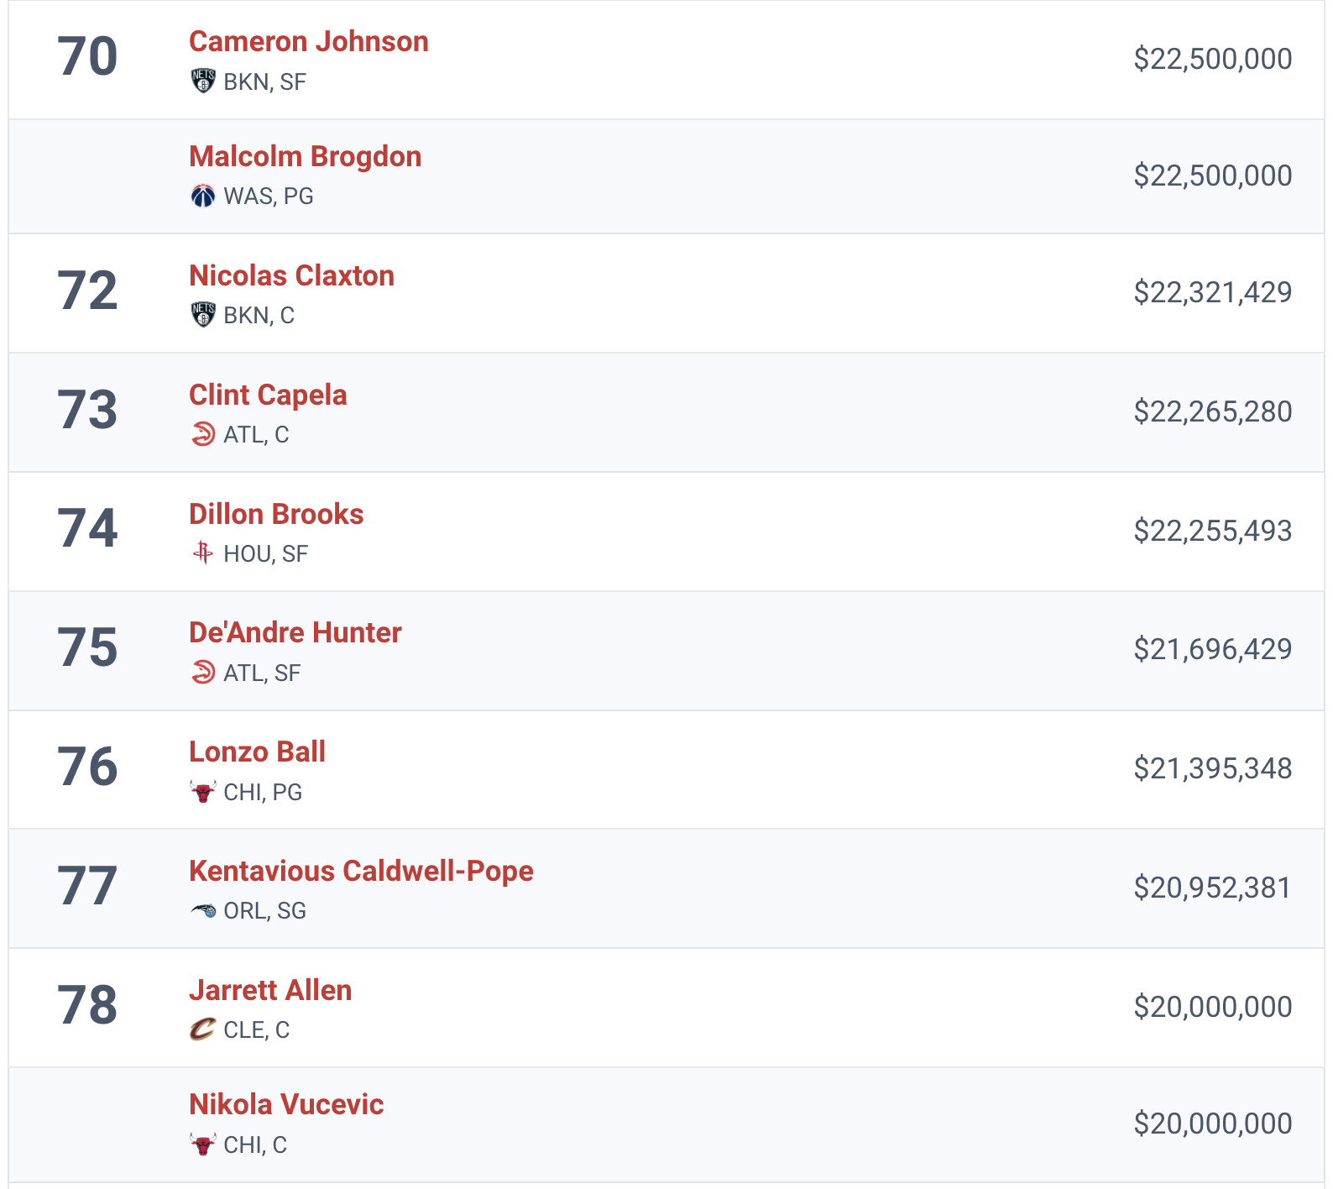Image resolution: width=1333 pixels, height=1189 pixels.
Task: Click Nikola Vucevic's $20,000,000 salary
Action: tap(1212, 1124)
